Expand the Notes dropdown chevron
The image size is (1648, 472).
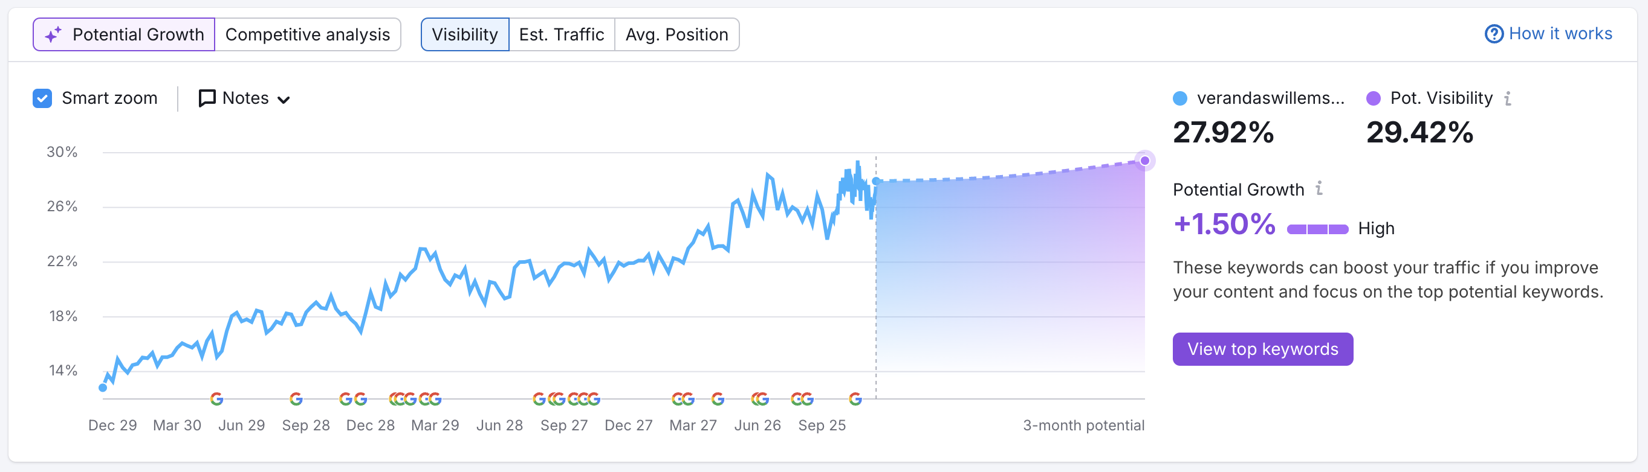[285, 99]
